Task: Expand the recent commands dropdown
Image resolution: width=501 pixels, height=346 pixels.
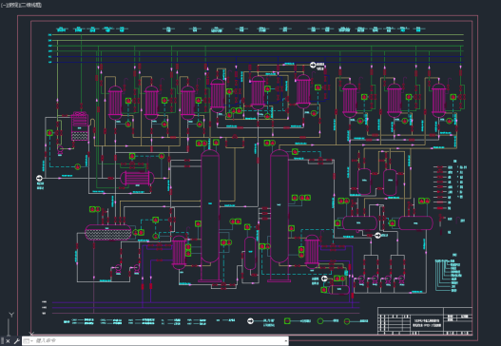Action: [29, 341]
